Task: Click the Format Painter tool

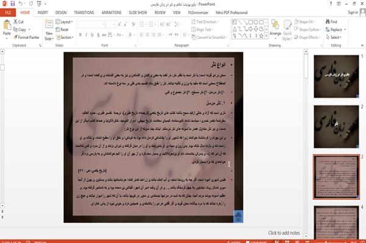Action: pyautogui.click(x=26, y=37)
